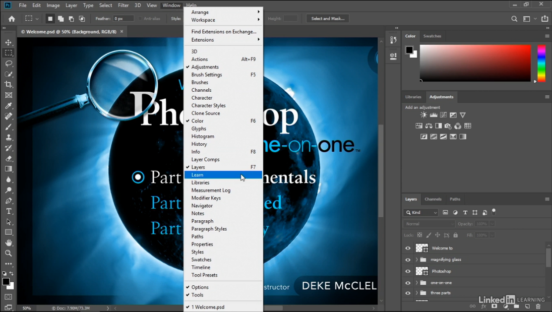Expand the Workspace submenu
Viewport: 552px width, 312px height.
point(223,20)
